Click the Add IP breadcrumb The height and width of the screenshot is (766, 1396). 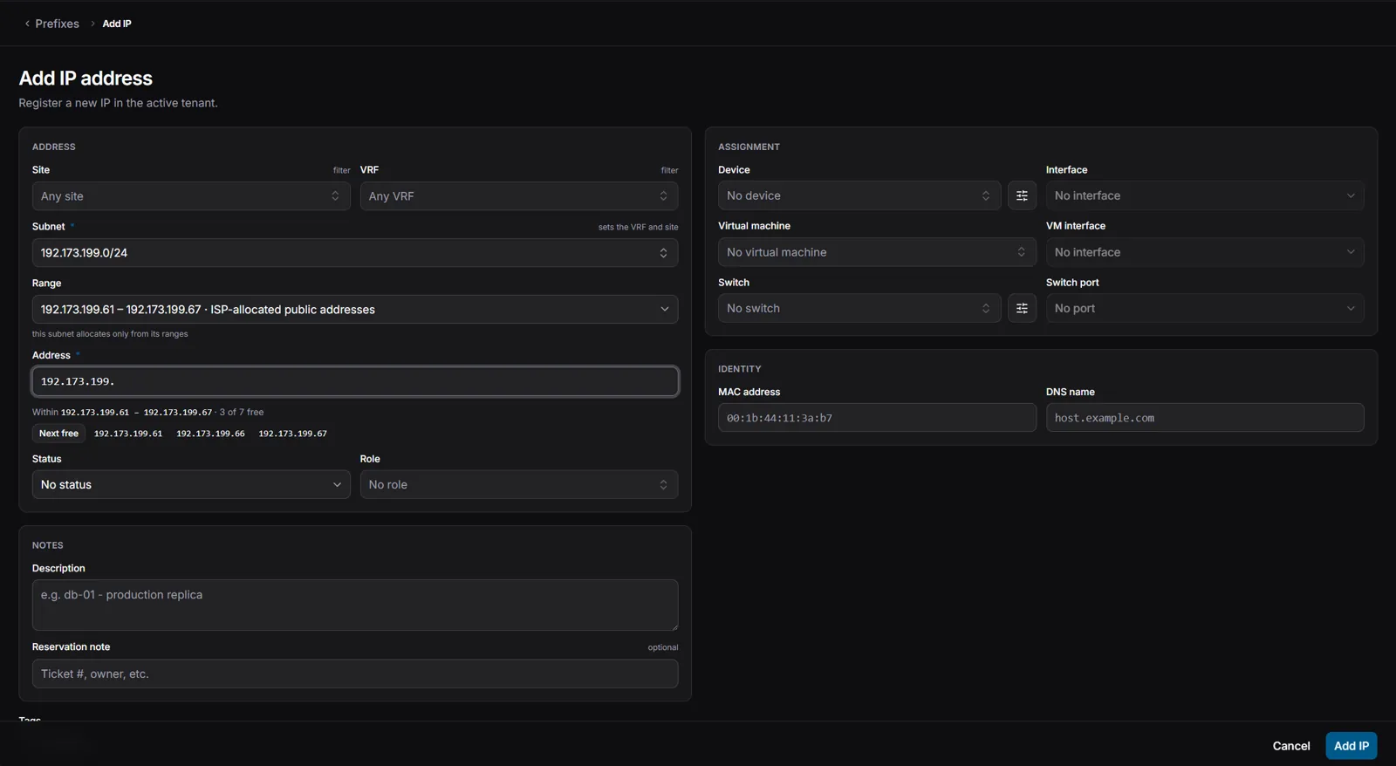pyautogui.click(x=117, y=24)
